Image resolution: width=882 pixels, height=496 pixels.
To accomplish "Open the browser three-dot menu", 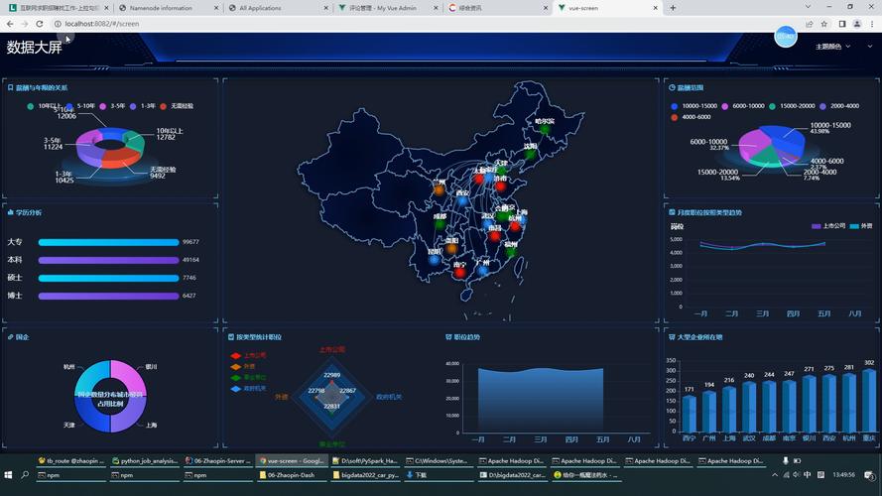I will coord(871,24).
